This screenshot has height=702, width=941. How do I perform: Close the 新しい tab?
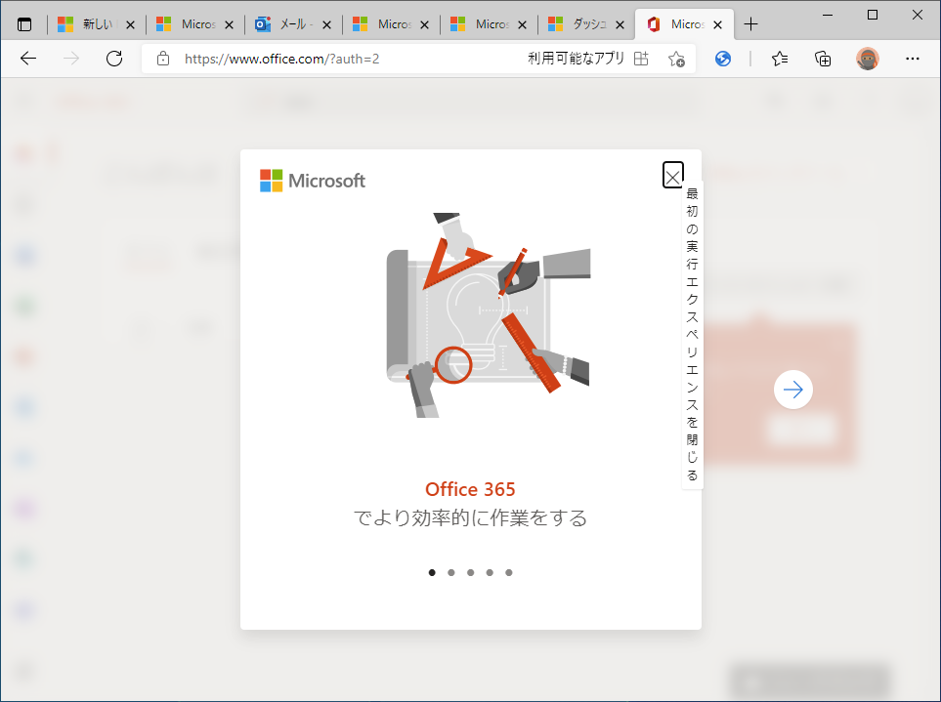coord(130,24)
